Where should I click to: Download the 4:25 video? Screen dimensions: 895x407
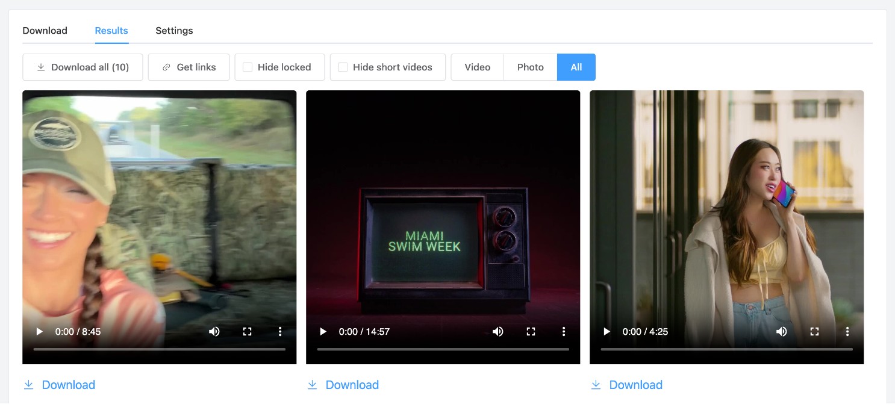(626, 385)
